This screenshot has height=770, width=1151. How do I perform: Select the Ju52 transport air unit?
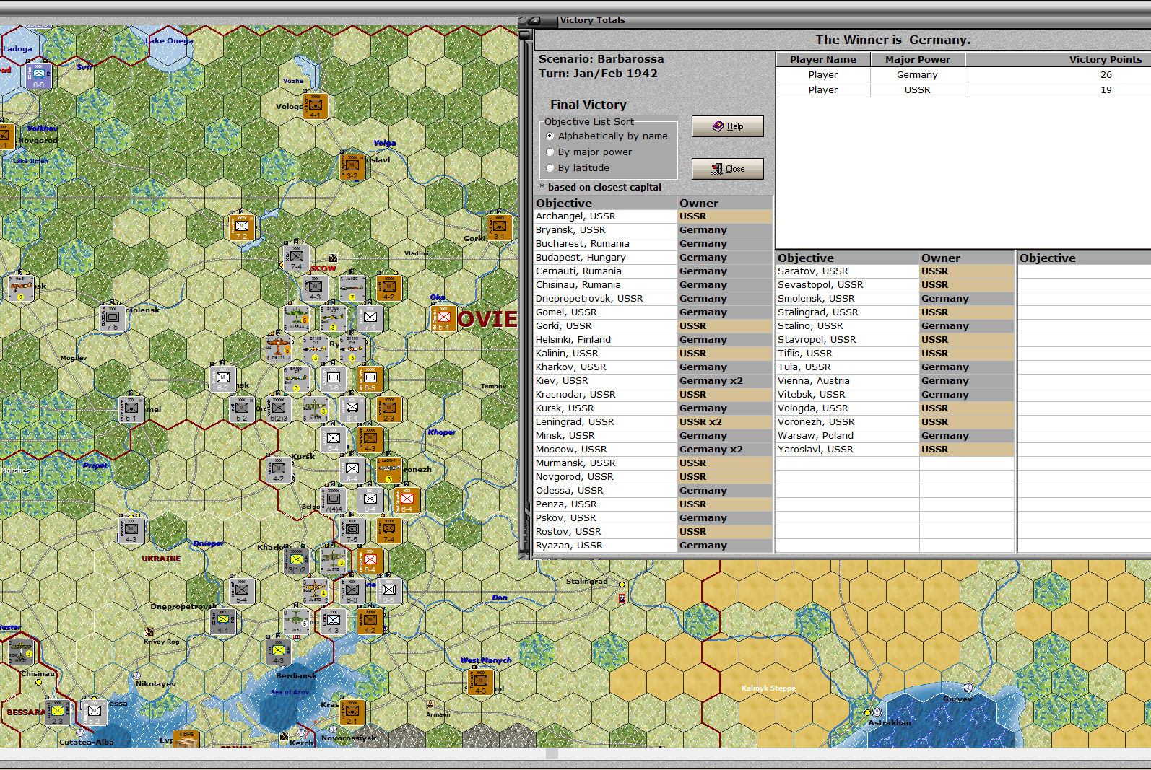(x=297, y=621)
